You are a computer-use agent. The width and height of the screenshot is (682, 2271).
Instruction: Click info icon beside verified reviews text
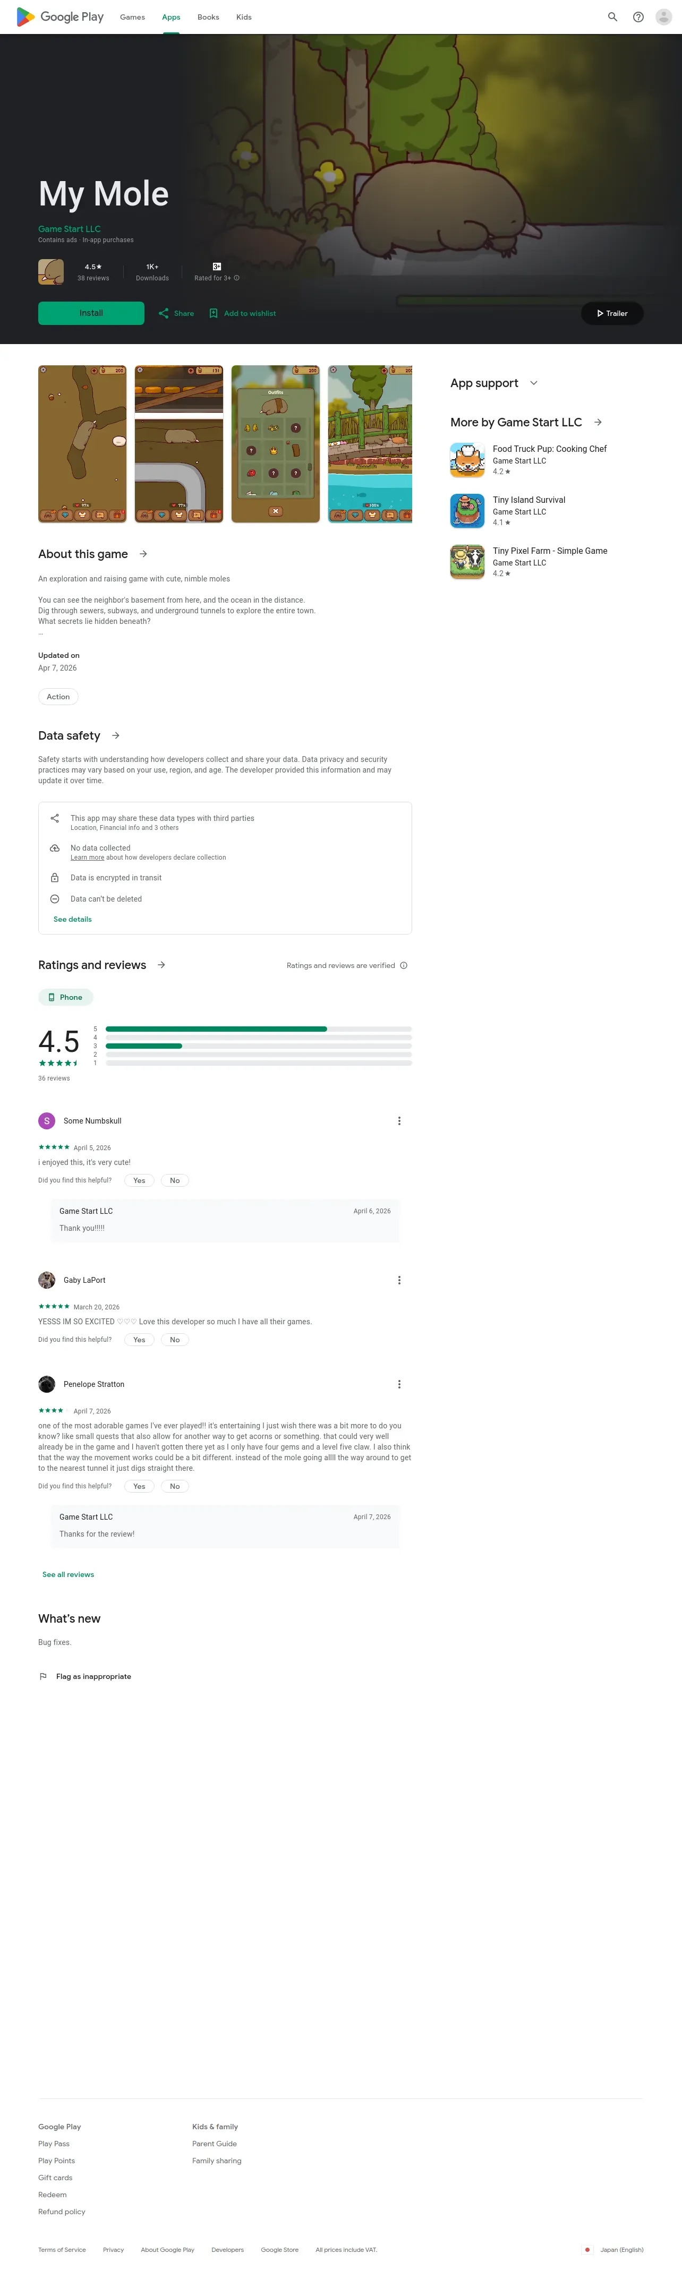404,964
